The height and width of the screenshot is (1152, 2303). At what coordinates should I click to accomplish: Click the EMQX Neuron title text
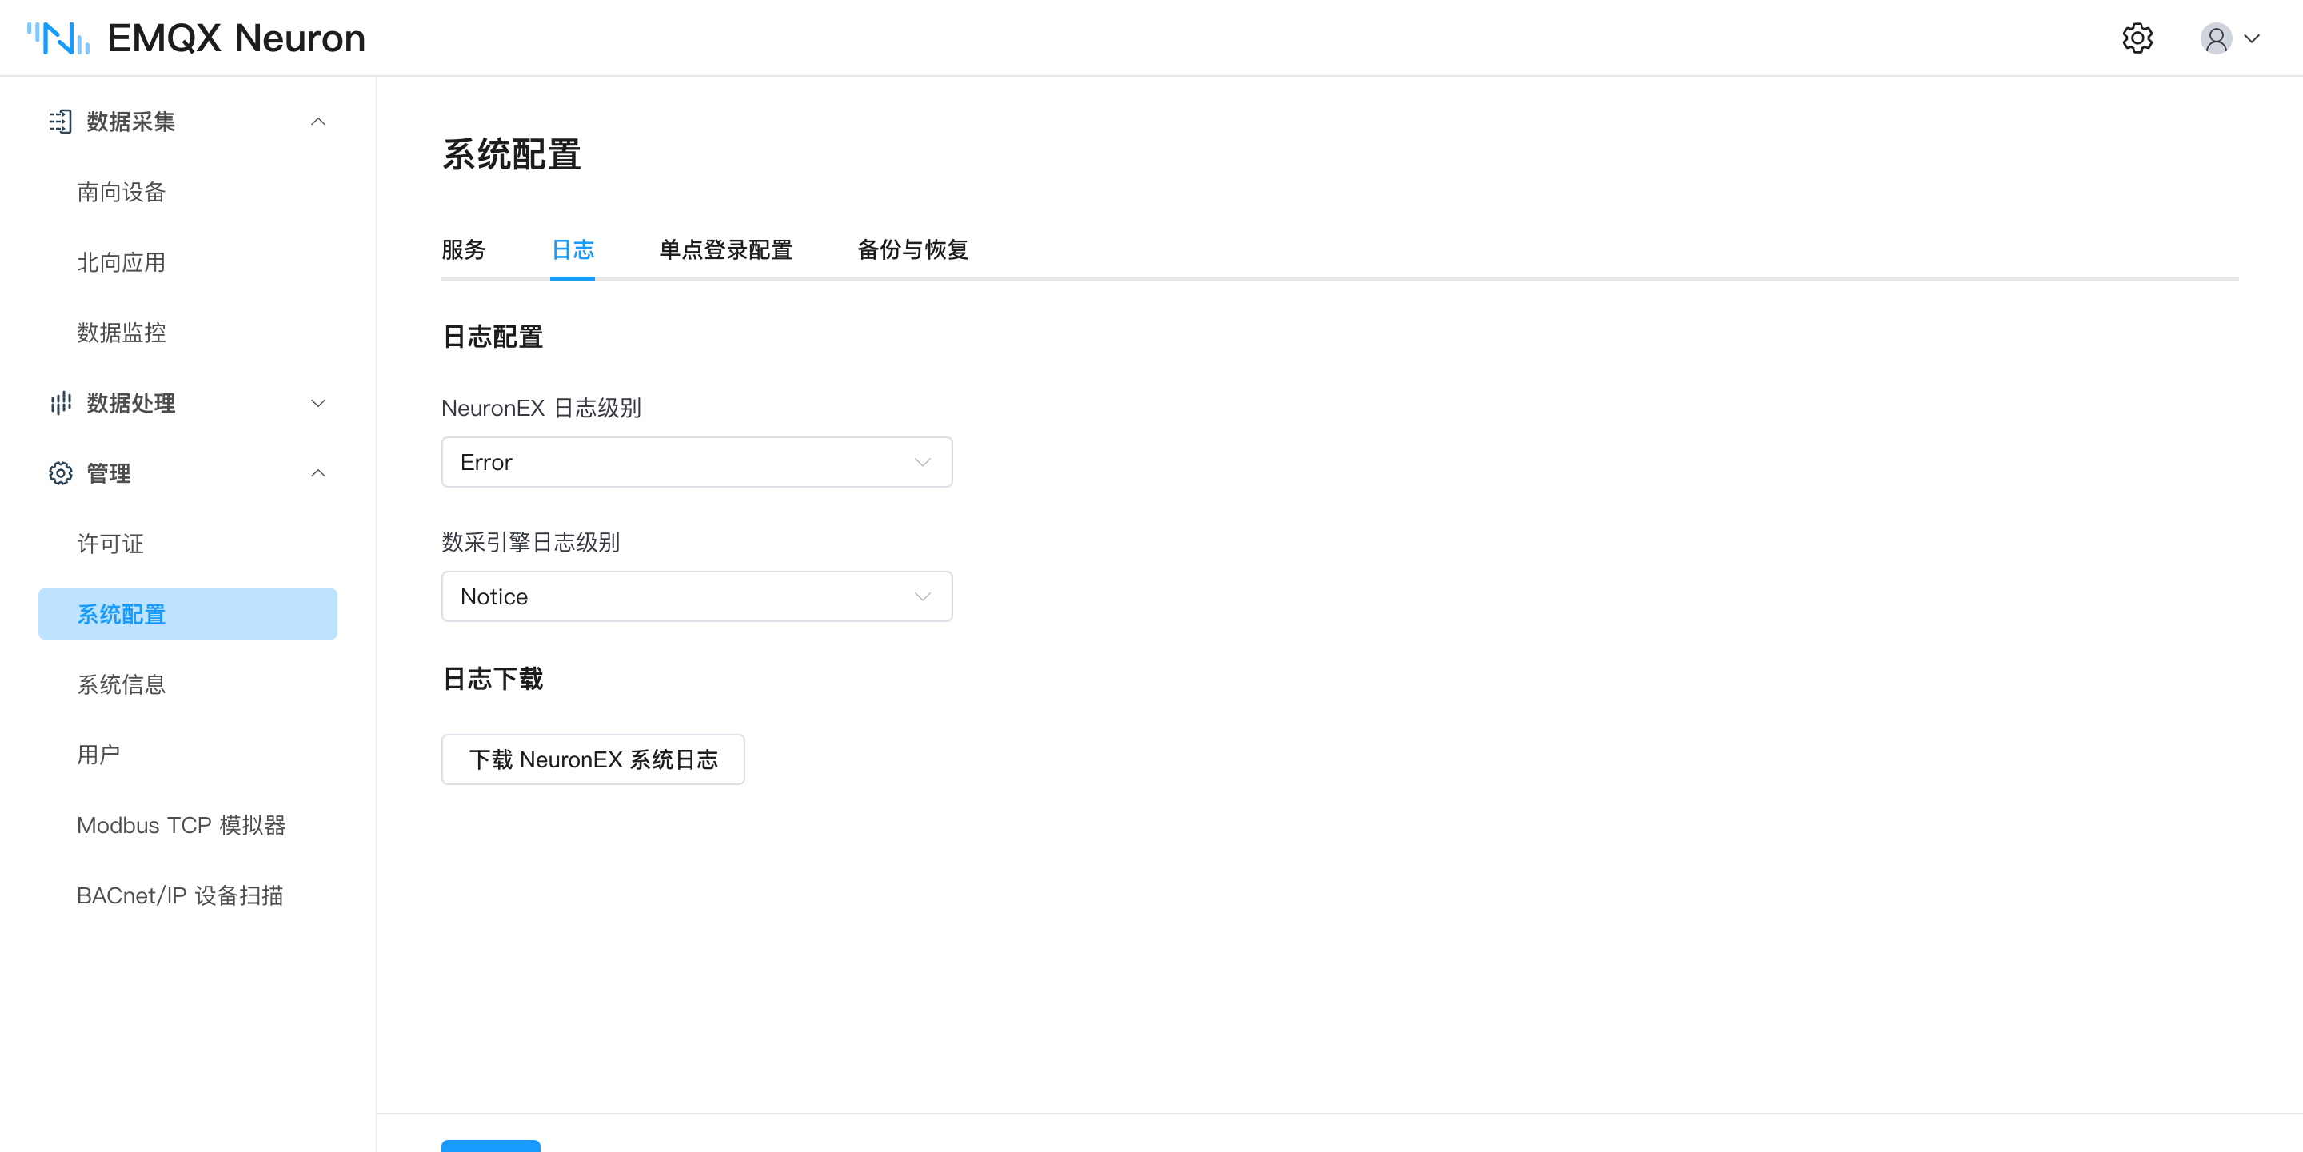236,38
